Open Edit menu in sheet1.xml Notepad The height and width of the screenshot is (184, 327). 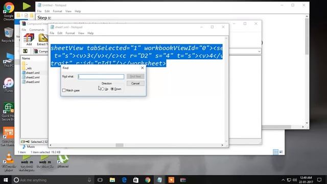(60, 33)
